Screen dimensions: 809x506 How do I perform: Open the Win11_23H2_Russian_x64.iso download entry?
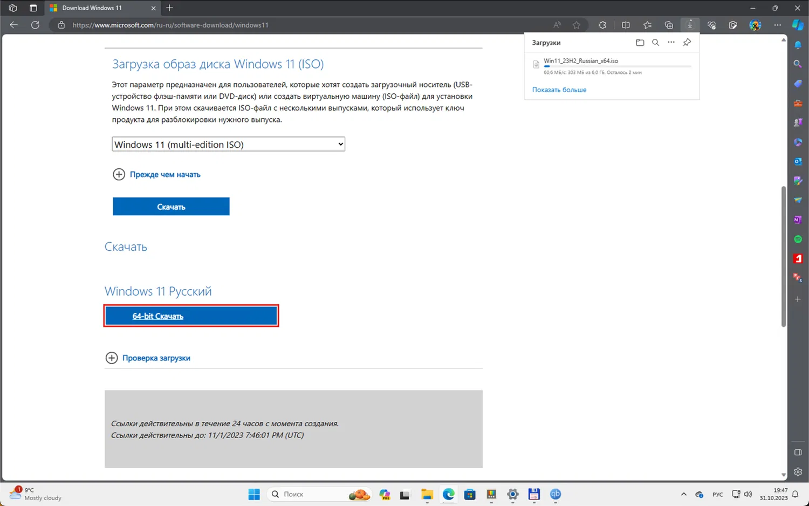coord(612,65)
